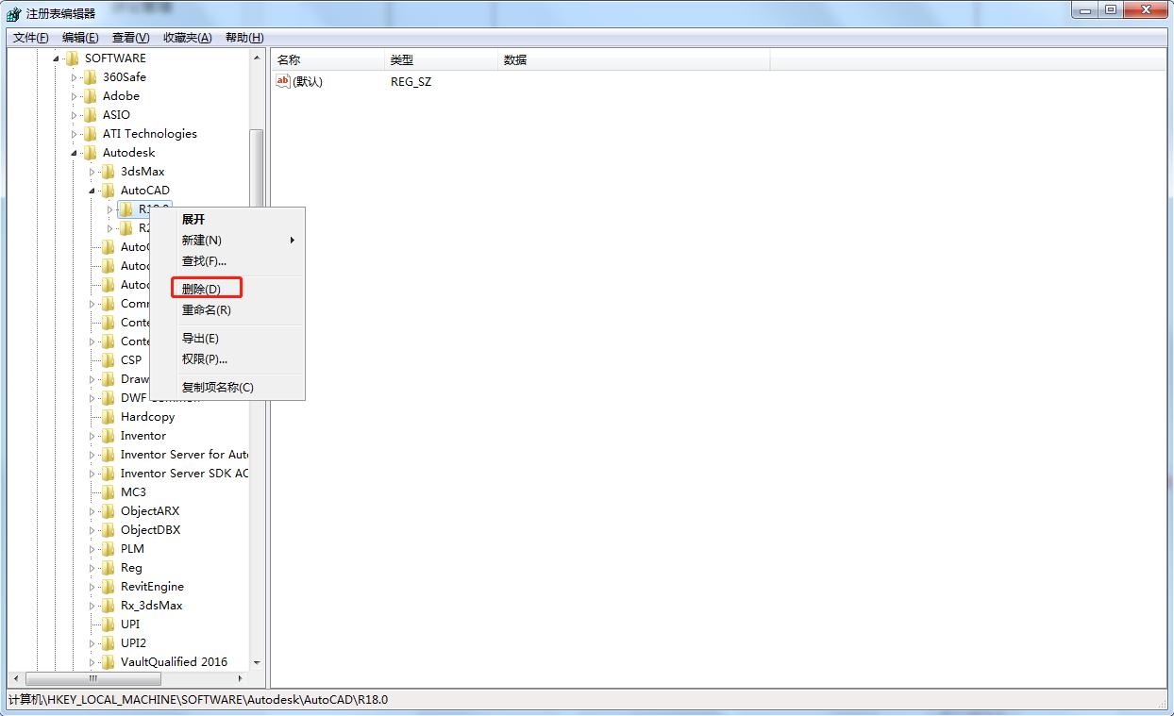Choose 导出(E) in the context menu
This screenshot has height=716, width=1174.
click(227, 338)
